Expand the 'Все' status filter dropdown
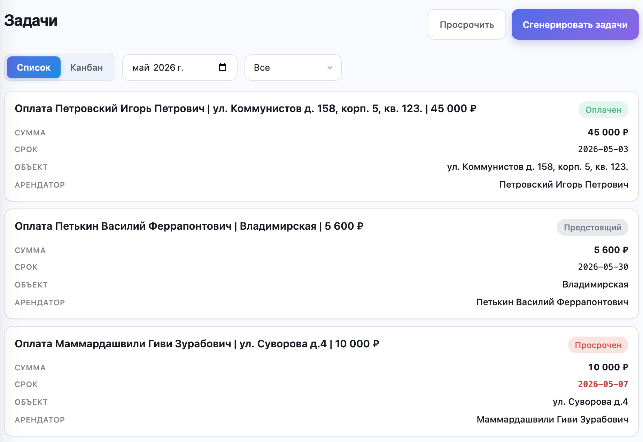Viewport: 643px width, 442px height. pyautogui.click(x=293, y=68)
